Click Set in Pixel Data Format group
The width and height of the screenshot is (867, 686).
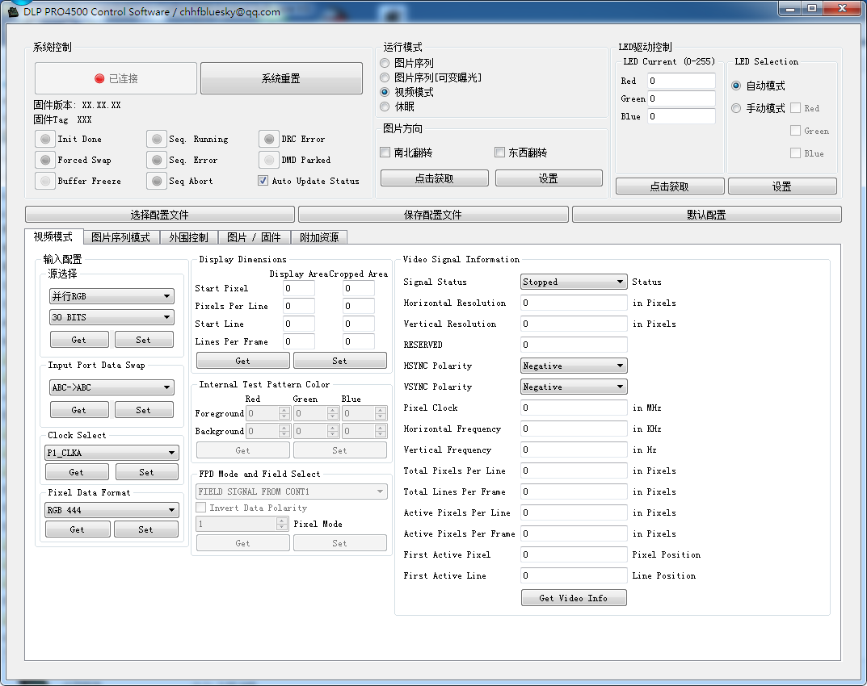coord(146,529)
